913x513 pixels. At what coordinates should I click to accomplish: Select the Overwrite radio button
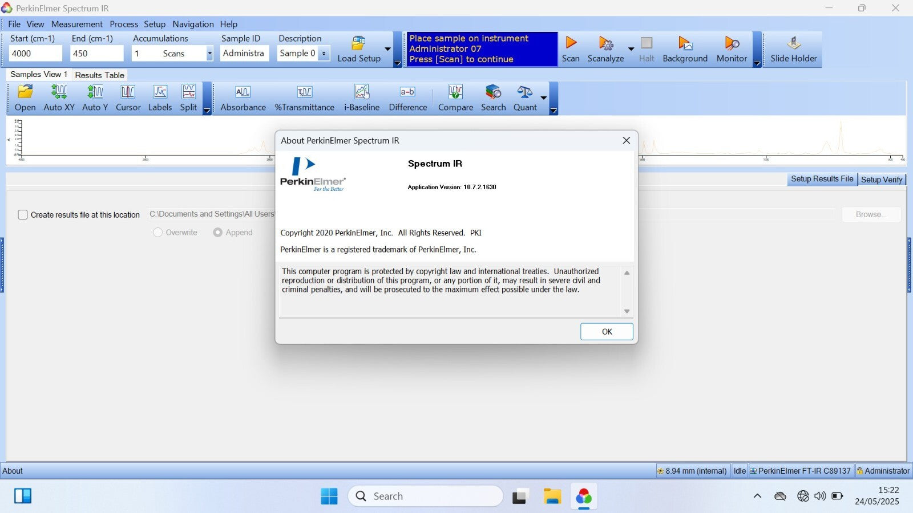coord(158,233)
